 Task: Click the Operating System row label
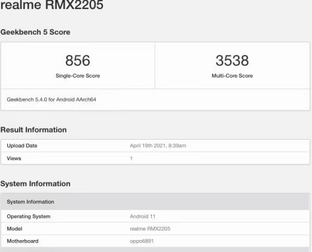coord(29,216)
